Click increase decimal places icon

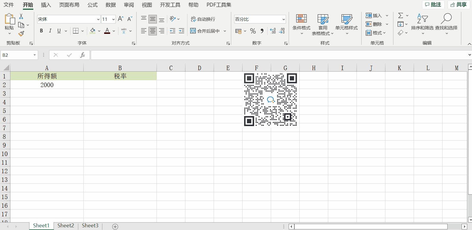[x=273, y=31]
